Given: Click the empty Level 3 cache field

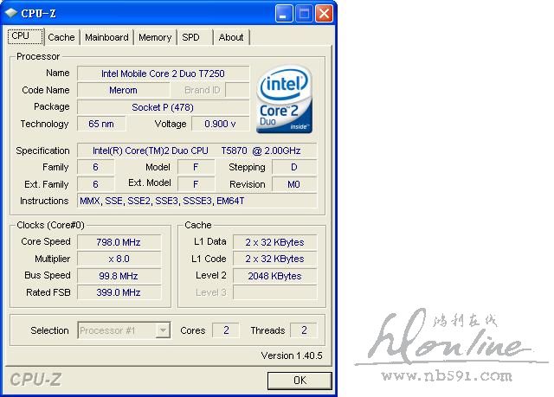Looking at the screenshot, I should 275,292.
